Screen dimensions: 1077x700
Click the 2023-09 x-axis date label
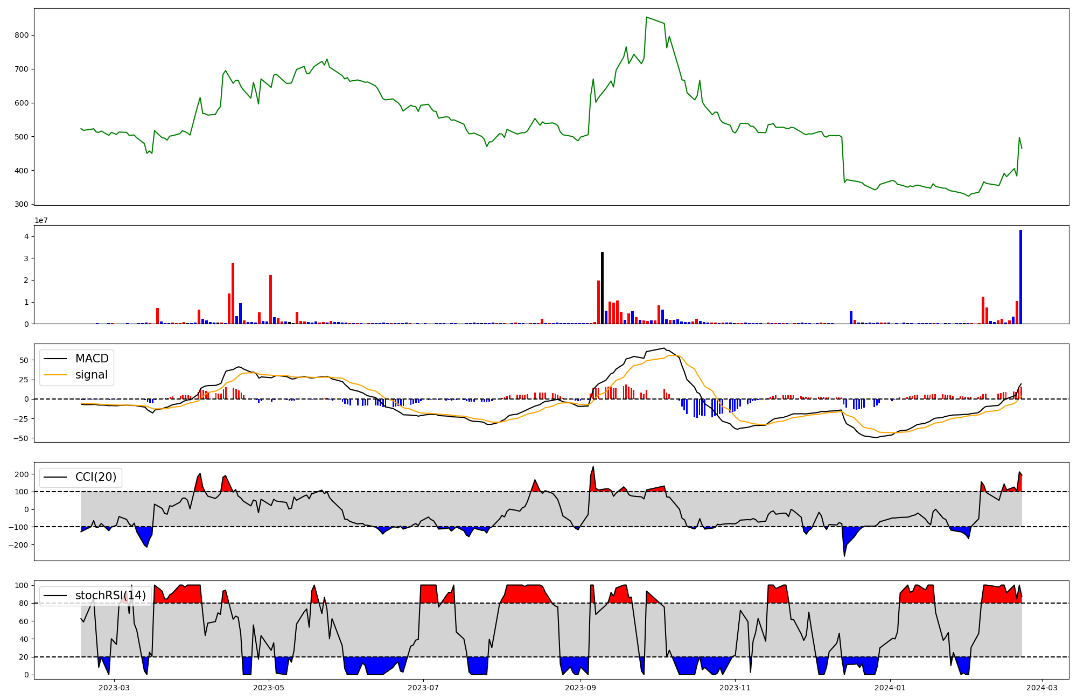tap(581, 688)
